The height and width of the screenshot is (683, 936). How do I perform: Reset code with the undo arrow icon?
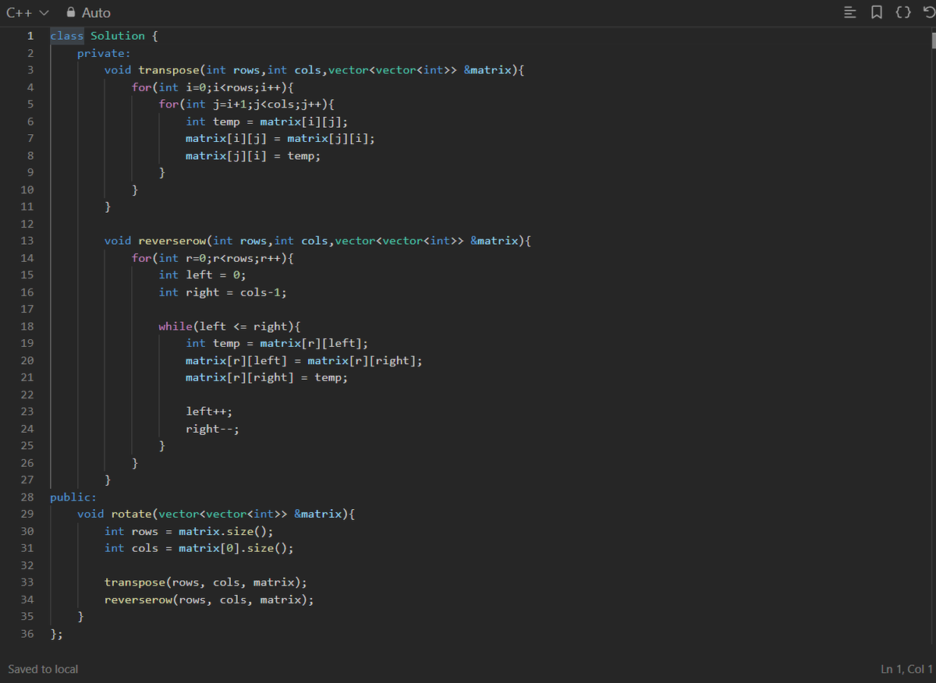[927, 12]
